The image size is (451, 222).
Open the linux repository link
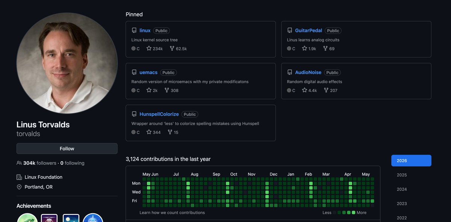click(145, 30)
